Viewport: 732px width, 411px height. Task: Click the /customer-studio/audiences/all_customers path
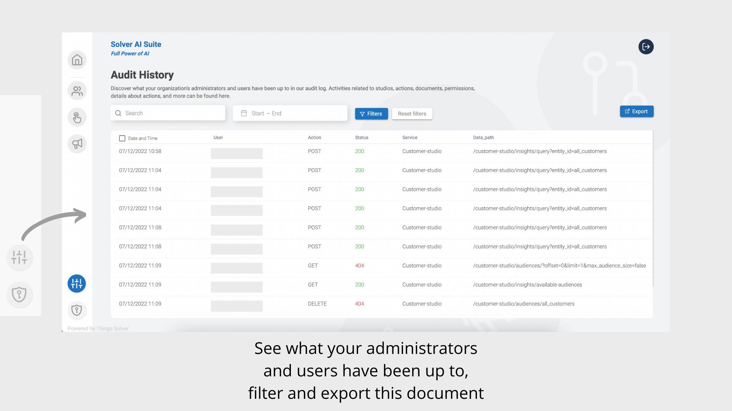(524, 304)
